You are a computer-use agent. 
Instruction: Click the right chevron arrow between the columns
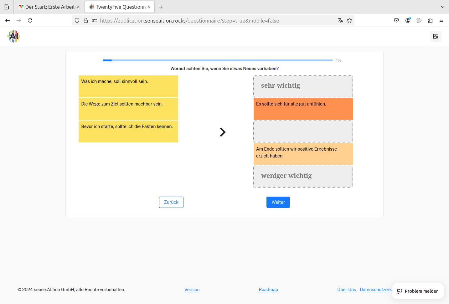point(223,132)
